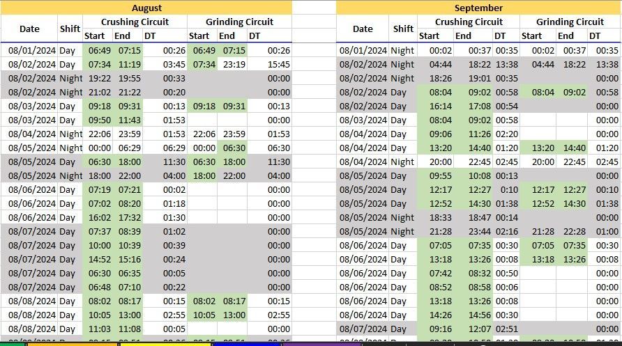This screenshot has height=346, width=622.
Task: Click the cell with start time 19:22
Action: click(98, 78)
